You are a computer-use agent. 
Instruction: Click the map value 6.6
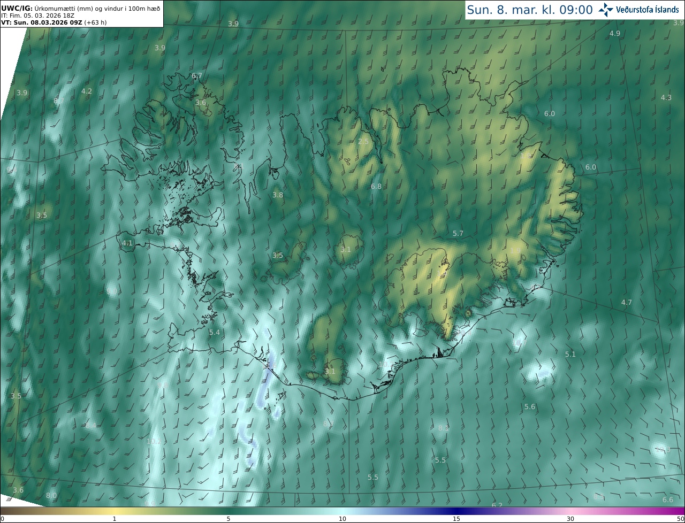(668, 500)
